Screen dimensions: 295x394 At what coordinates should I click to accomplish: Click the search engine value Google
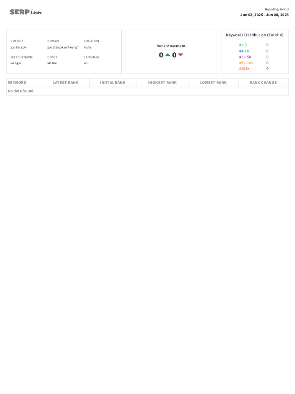(x=15, y=63)
